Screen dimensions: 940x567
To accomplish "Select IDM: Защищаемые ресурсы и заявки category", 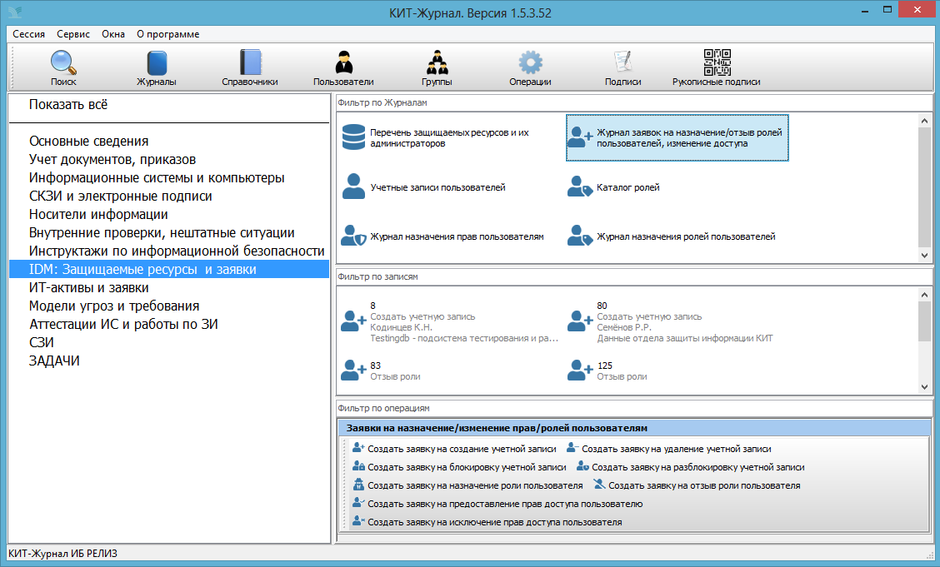I will [x=169, y=270].
